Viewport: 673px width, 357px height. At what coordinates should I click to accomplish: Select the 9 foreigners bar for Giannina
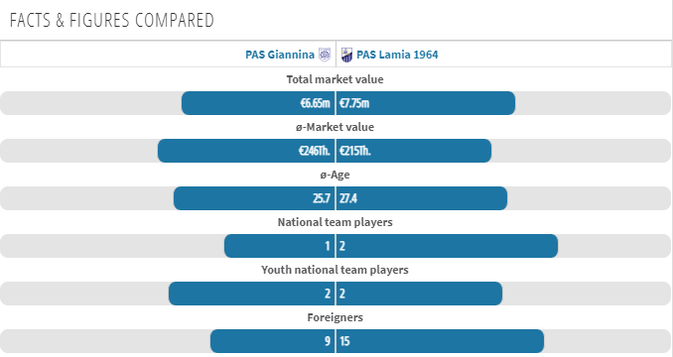pyautogui.click(x=272, y=341)
